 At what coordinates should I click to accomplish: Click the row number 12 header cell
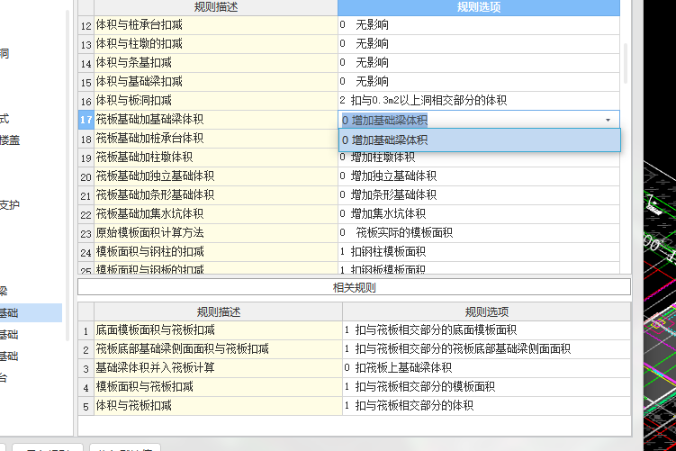86,25
